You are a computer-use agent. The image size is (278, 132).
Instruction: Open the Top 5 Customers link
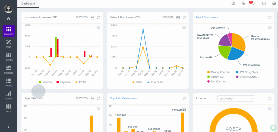[x=207, y=17]
